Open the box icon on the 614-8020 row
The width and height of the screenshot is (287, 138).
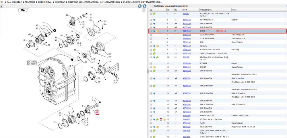[164, 119]
